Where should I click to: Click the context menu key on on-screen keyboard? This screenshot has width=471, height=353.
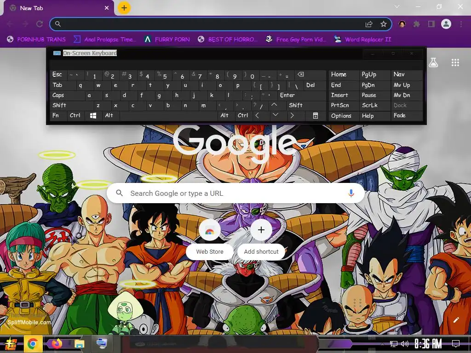[x=315, y=115]
